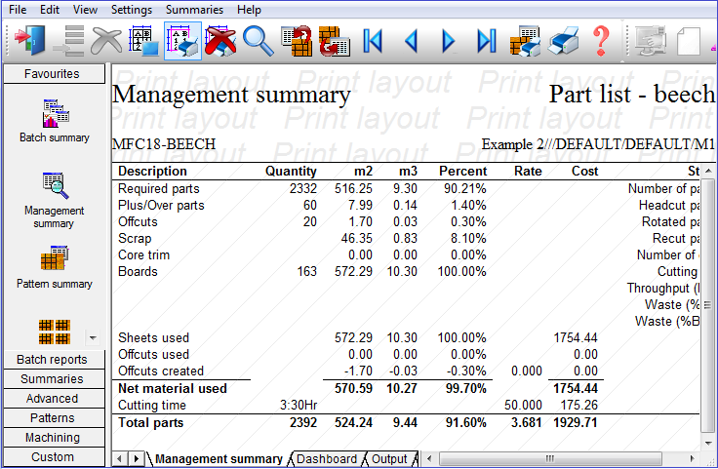
Task: Open the Custom sidebar section
Action: [x=54, y=457]
